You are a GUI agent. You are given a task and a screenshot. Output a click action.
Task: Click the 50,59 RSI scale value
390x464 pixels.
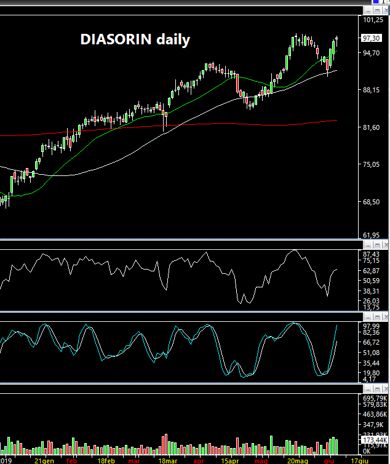pos(371,281)
